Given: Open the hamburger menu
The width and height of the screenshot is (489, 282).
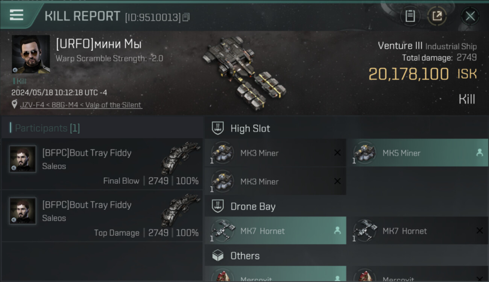Looking at the screenshot, I should [x=17, y=15].
